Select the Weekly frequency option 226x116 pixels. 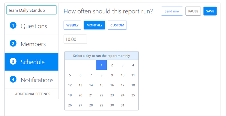[x=73, y=25]
